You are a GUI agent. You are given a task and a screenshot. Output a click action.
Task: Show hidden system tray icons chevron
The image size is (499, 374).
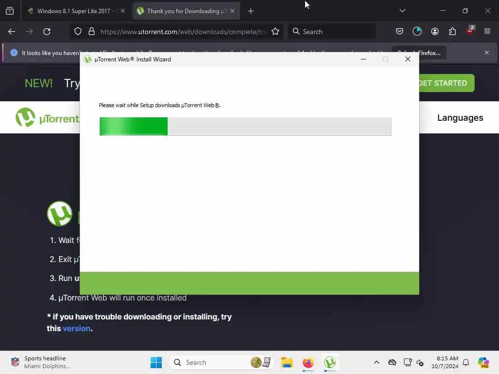pyautogui.click(x=377, y=362)
